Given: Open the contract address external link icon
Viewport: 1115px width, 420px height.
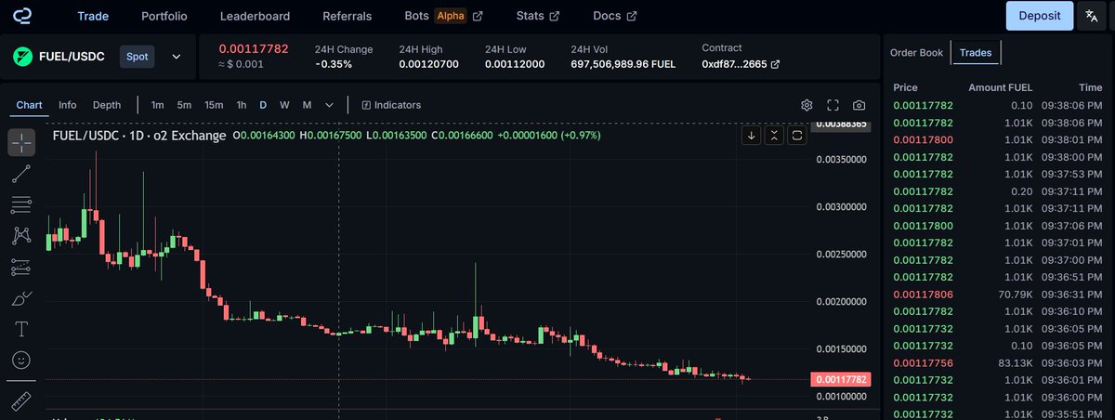Looking at the screenshot, I should (x=775, y=64).
